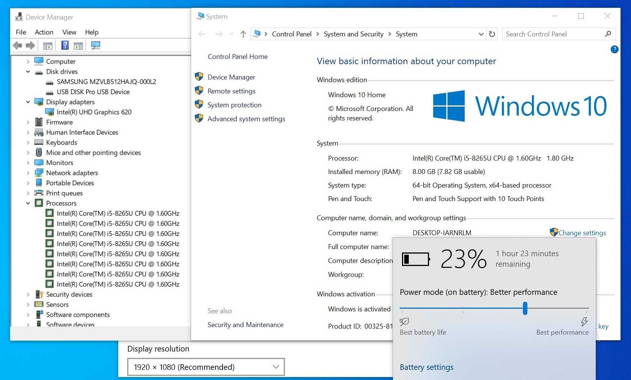The image size is (631, 380).
Task: Click System and Security breadcrumb
Action: tap(354, 34)
